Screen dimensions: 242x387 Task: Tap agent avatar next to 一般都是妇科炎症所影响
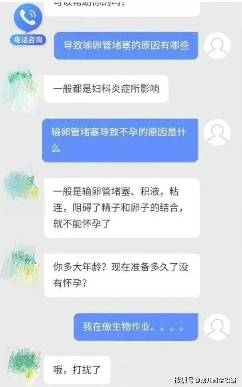21,89
